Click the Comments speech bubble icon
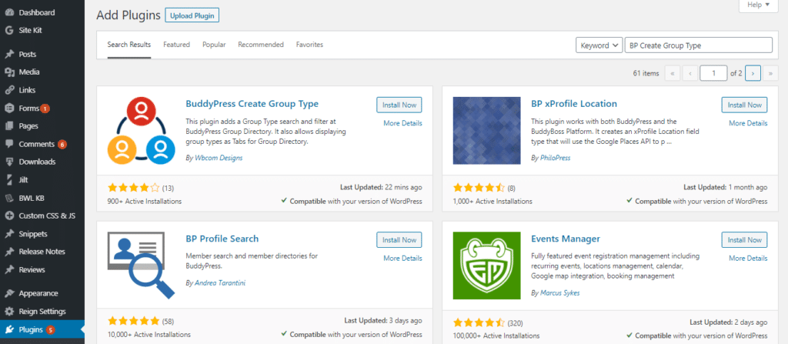 point(9,145)
